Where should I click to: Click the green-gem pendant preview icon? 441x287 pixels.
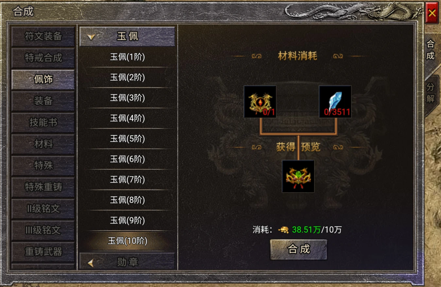(298, 176)
